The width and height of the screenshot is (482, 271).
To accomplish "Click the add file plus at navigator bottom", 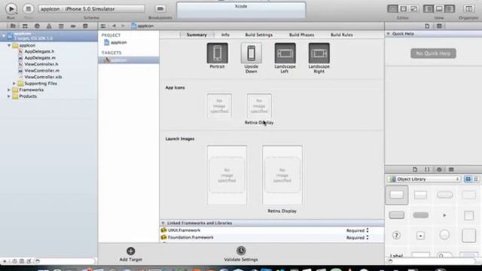I will point(5,261).
